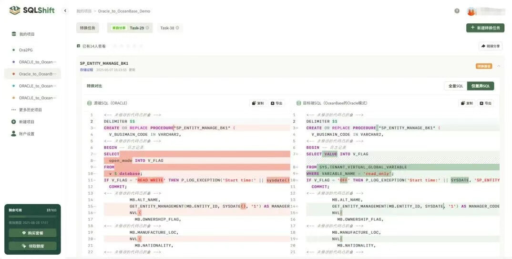Click source line 8 open_mode INTO V_FLAG

click(136, 160)
